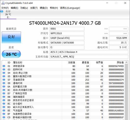Image resolution: width=130 pixels, height=120 pixels.
Task: Click raw value 00000000001F
Action: (x=116, y=117)
